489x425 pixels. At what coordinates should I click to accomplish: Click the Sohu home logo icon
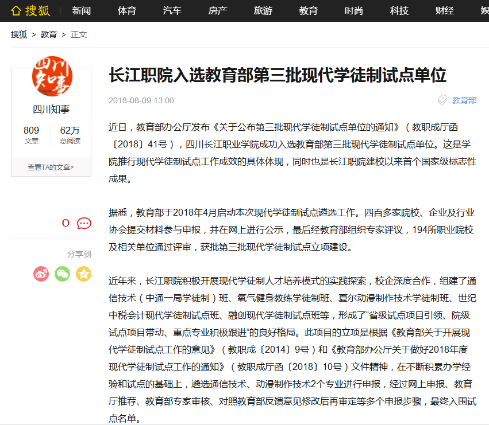click(x=16, y=11)
